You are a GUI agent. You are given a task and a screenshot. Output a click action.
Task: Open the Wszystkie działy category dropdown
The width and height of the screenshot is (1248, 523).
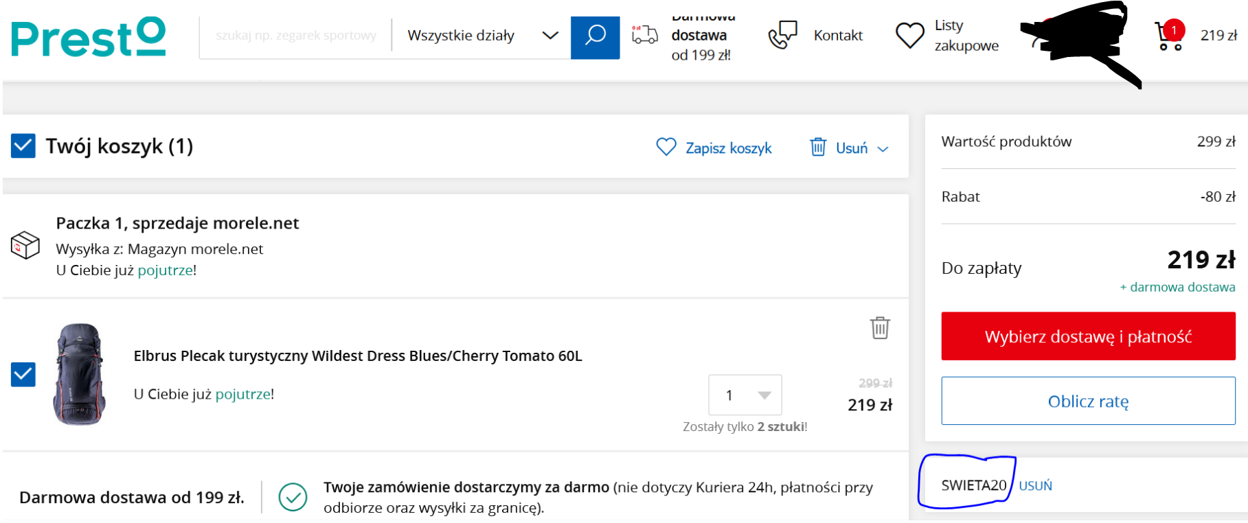(482, 36)
